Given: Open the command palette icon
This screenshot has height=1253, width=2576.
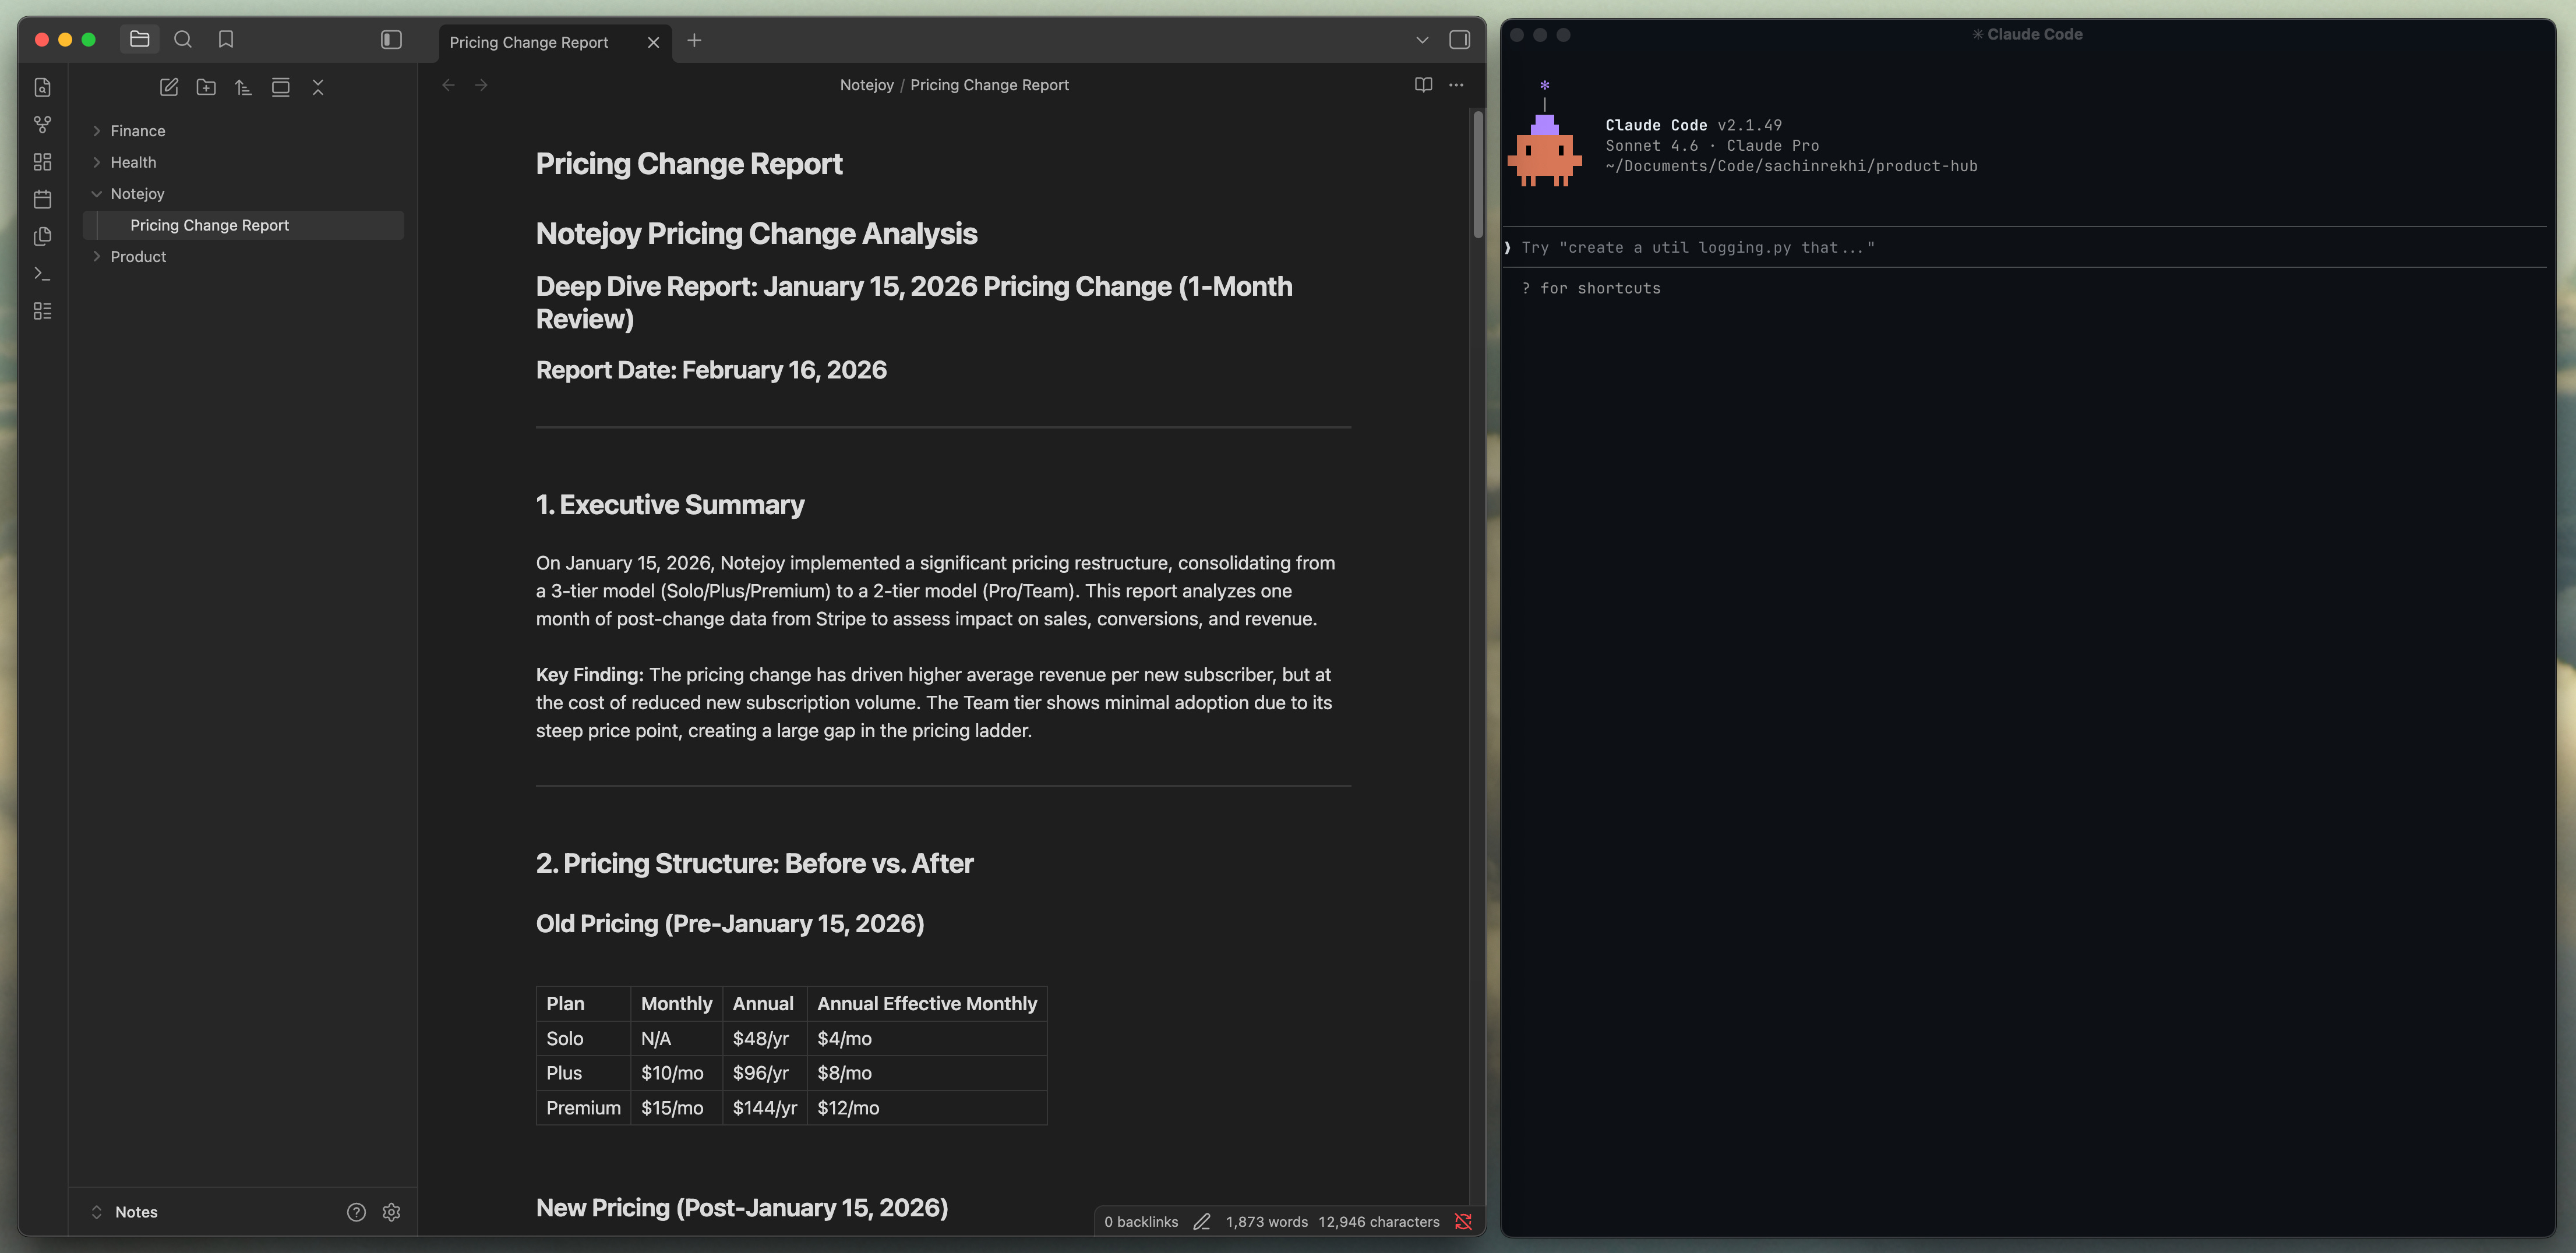Looking at the screenshot, I should click(x=42, y=274).
